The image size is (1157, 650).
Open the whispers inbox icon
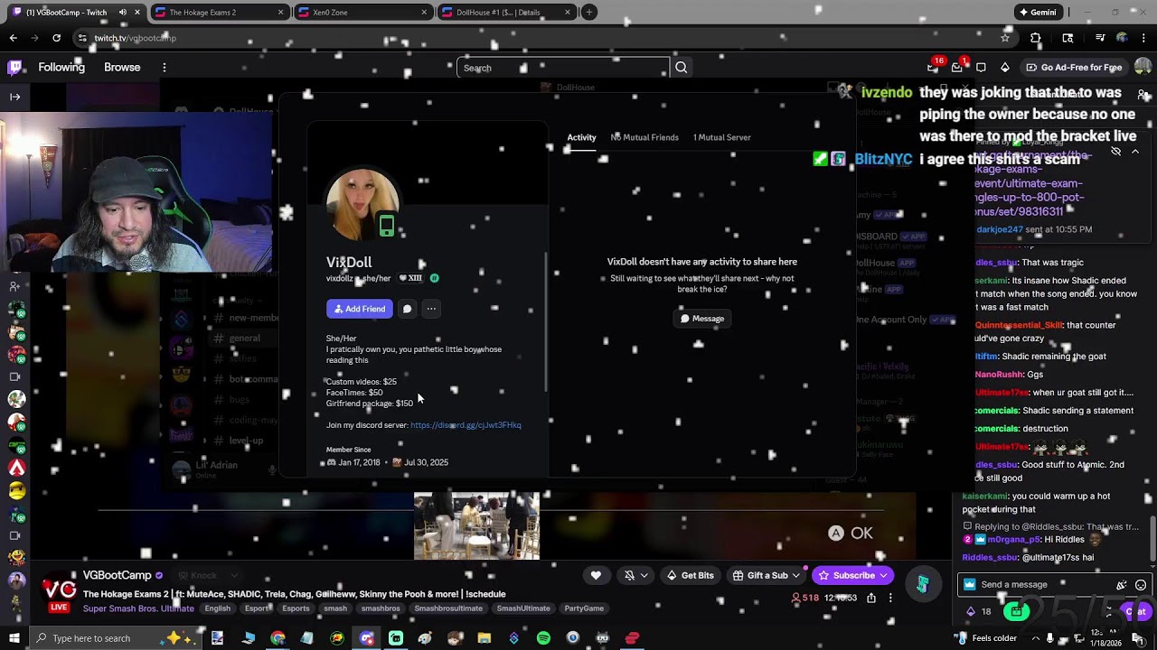(x=957, y=68)
